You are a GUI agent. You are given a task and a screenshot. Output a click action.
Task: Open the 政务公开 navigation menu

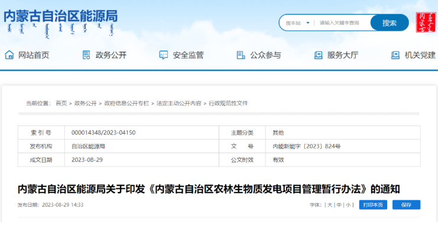point(111,55)
